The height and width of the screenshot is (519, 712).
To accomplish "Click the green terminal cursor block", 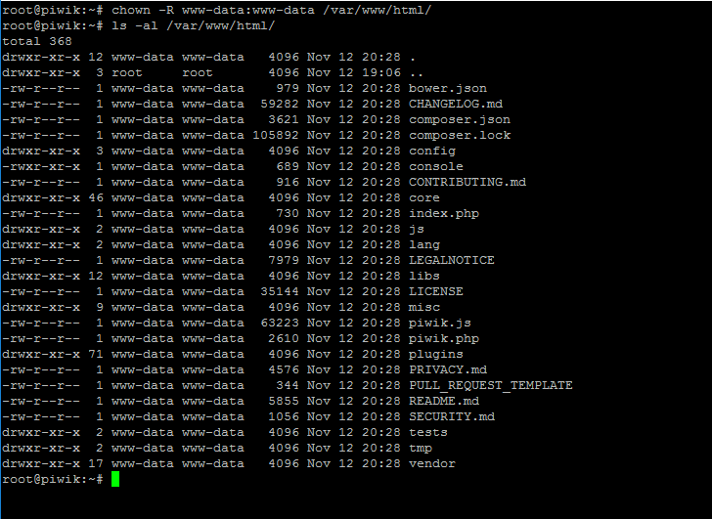I will click(x=115, y=479).
